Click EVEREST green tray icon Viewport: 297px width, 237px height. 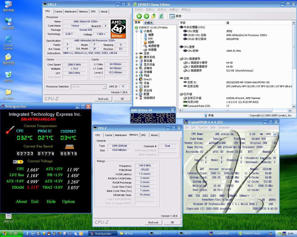click(279, 234)
